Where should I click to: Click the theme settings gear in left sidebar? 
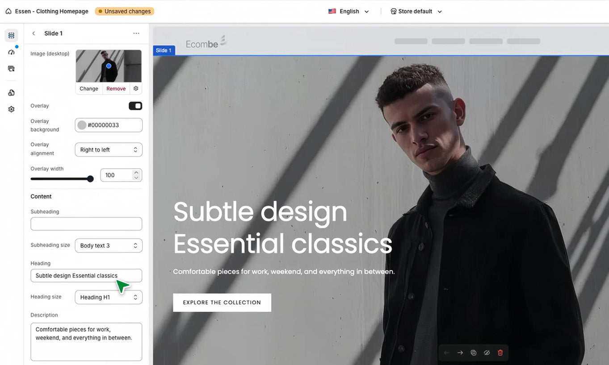tap(11, 109)
